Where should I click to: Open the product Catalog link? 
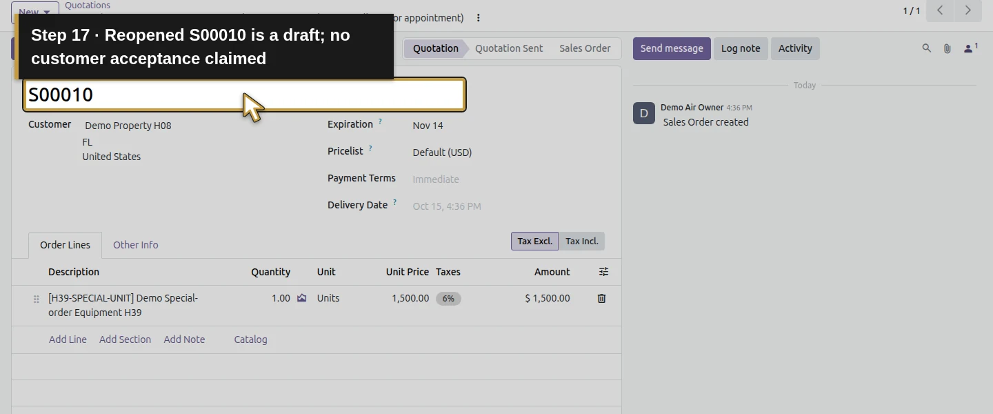coord(250,339)
